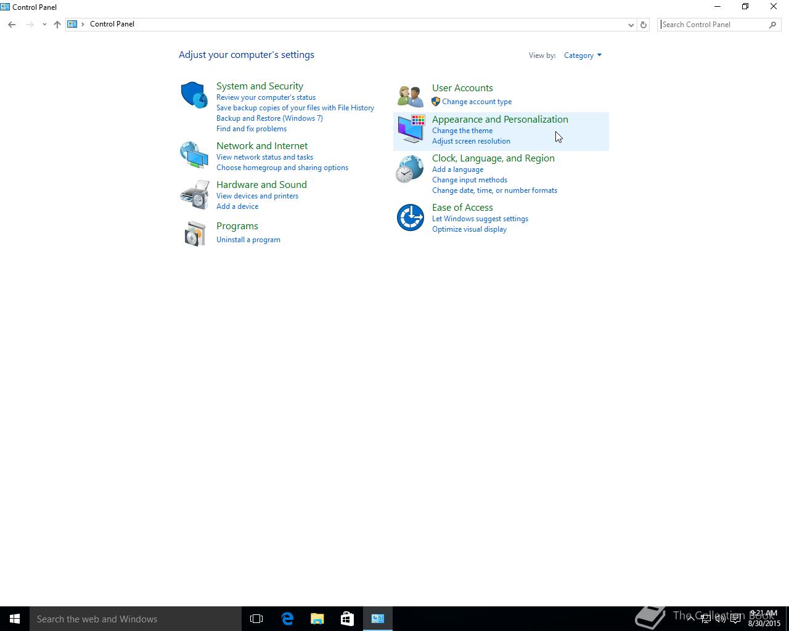The width and height of the screenshot is (789, 631).
Task: Open the Programs disc box icon
Action: (x=195, y=234)
